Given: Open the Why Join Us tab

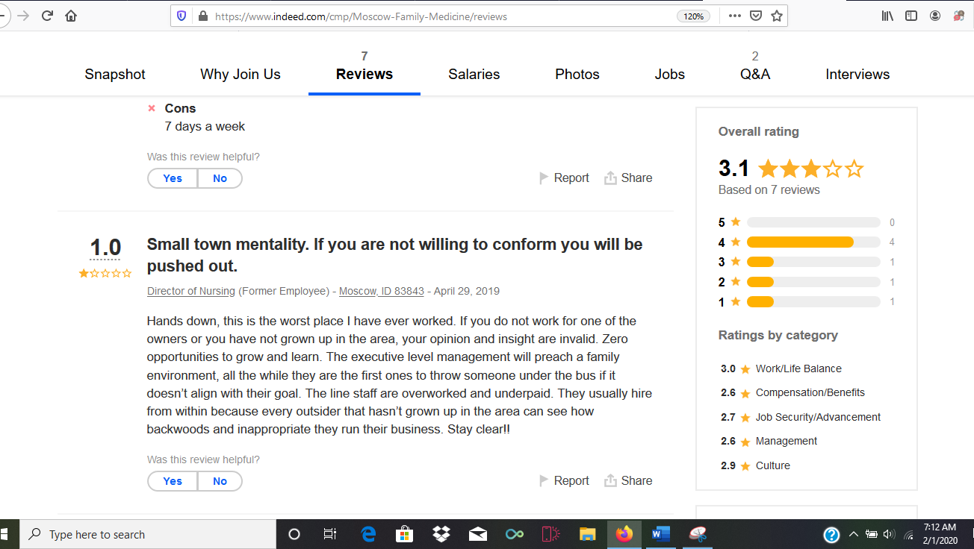Looking at the screenshot, I should coord(241,74).
